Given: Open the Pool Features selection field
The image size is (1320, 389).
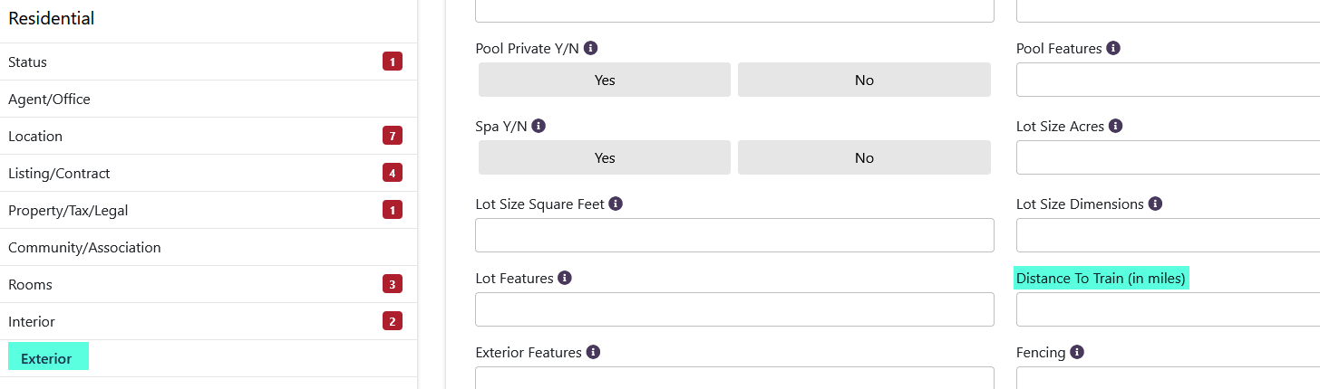Looking at the screenshot, I should coord(1168,80).
